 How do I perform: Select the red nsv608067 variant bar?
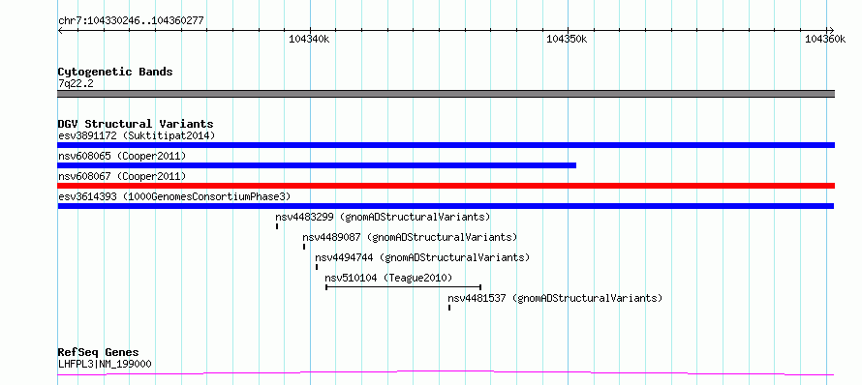(x=446, y=186)
